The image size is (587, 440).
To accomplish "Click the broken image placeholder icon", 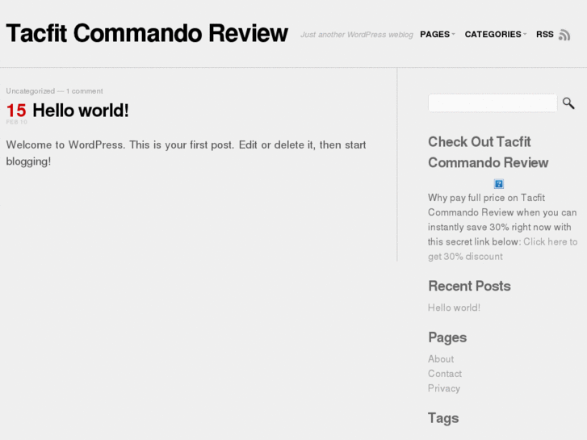I will click(x=499, y=184).
